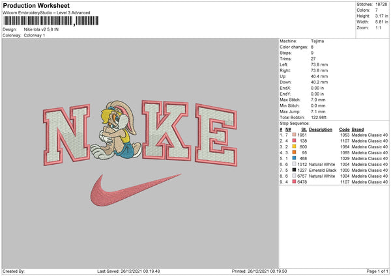This screenshot has width=391, height=276.
Task: Click code '1029' in stop row 5
Action: 345,158
